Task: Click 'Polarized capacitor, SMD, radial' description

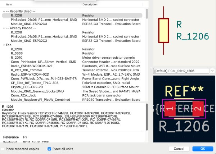Action: 106,83
